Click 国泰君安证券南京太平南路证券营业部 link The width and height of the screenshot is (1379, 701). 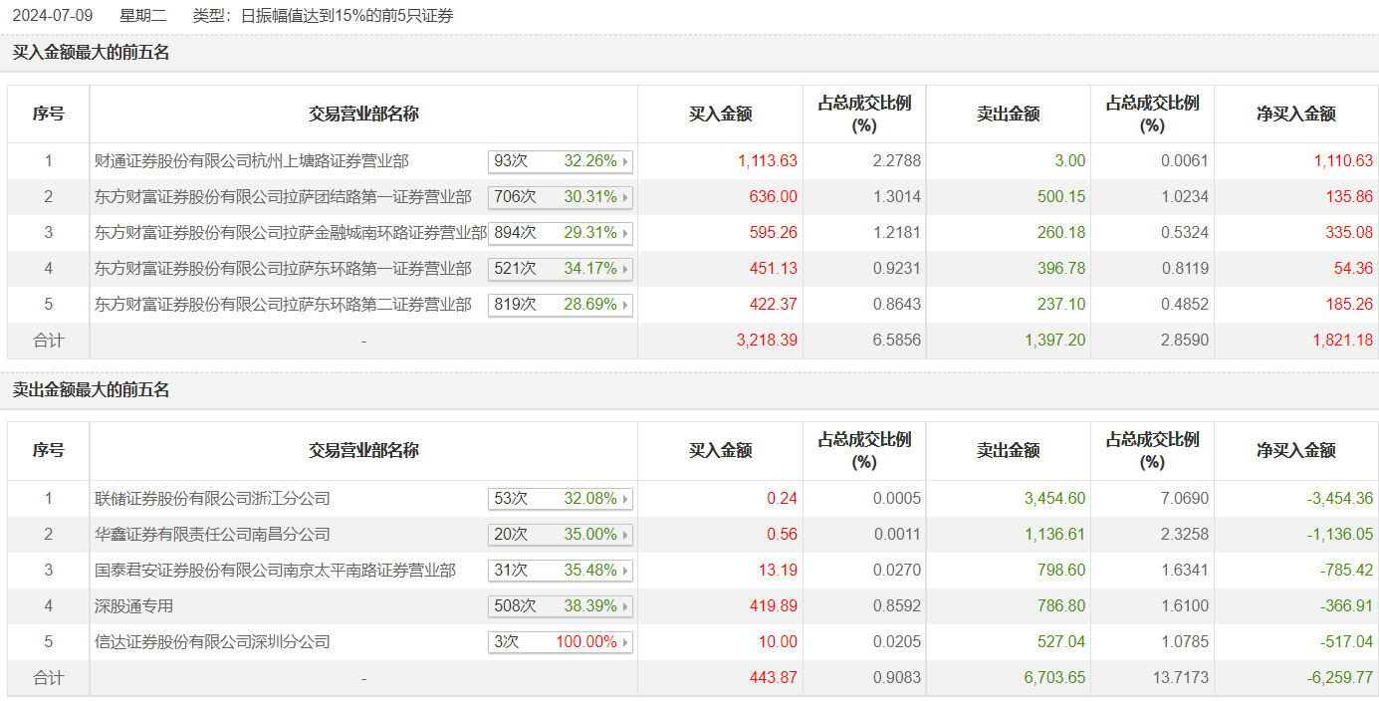coord(275,571)
